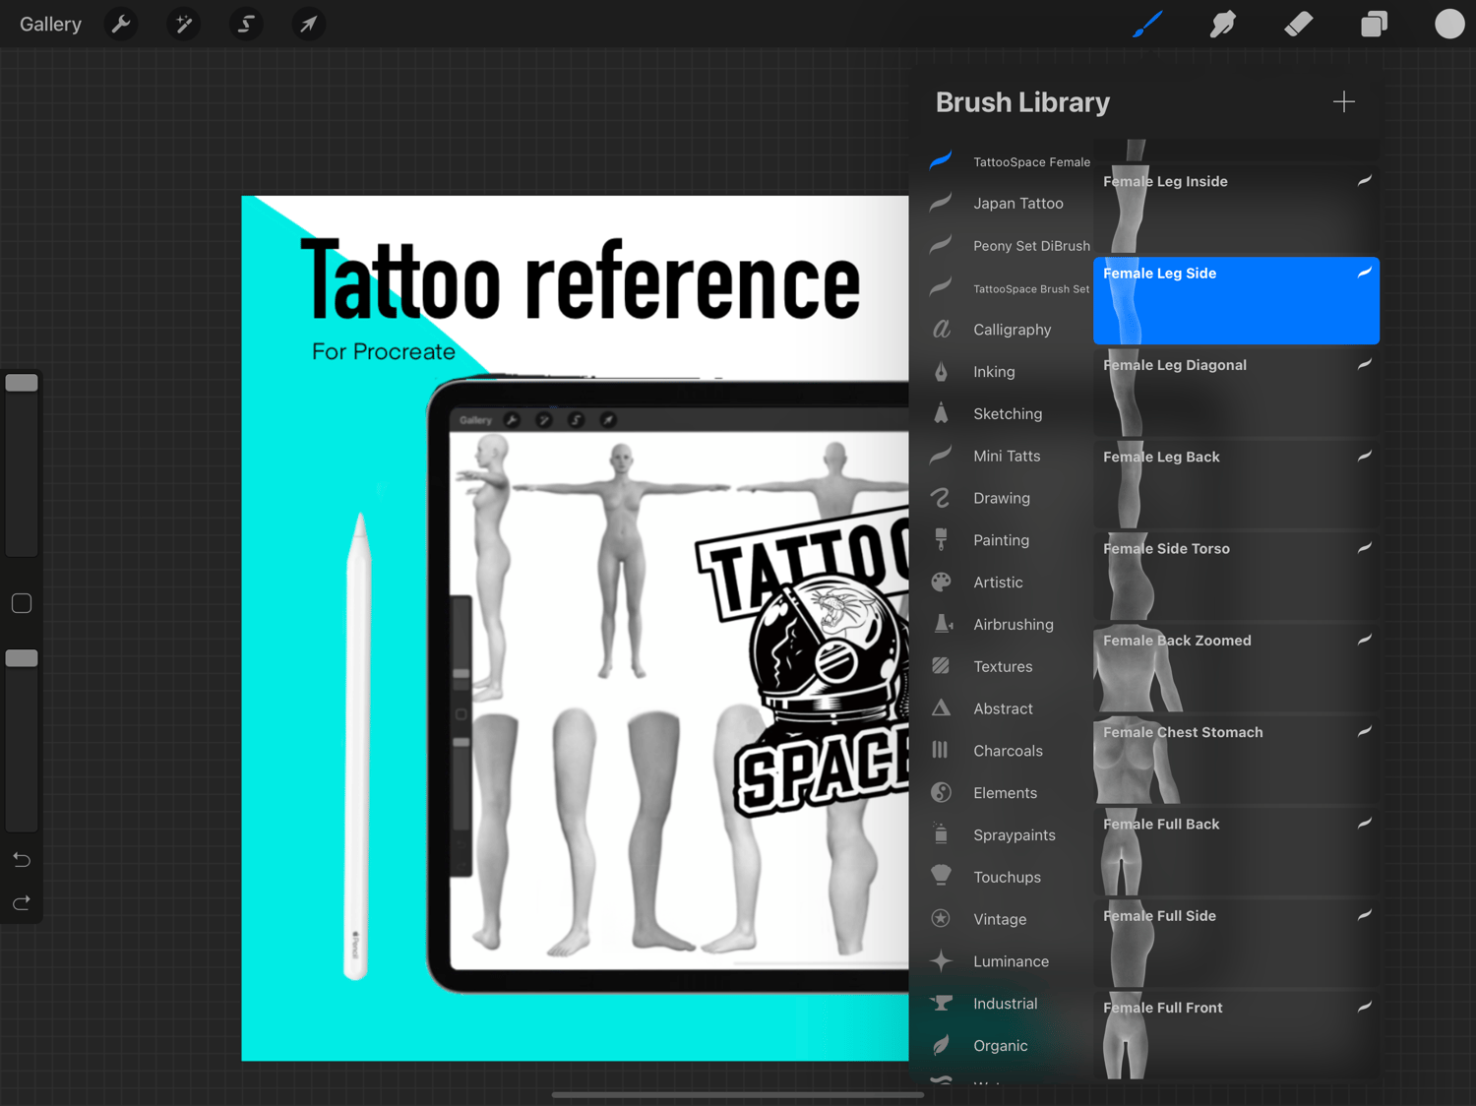Screen dimensions: 1476x1106
Task: Open the Calligraphy brush set
Action: [1010, 330]
